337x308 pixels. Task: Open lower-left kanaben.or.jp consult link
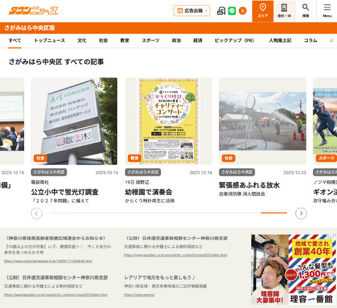56,295
